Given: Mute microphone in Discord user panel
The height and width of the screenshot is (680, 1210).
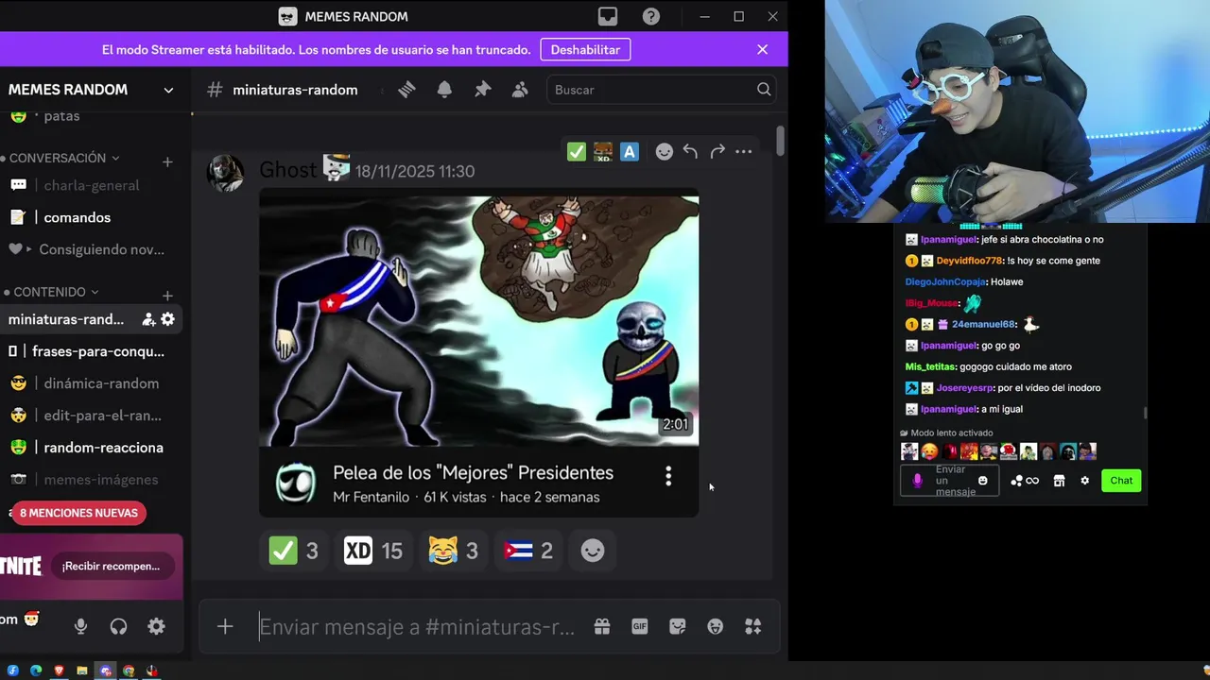Looking at the screenshot, I should pyautogui.click(x=80, y=626).
